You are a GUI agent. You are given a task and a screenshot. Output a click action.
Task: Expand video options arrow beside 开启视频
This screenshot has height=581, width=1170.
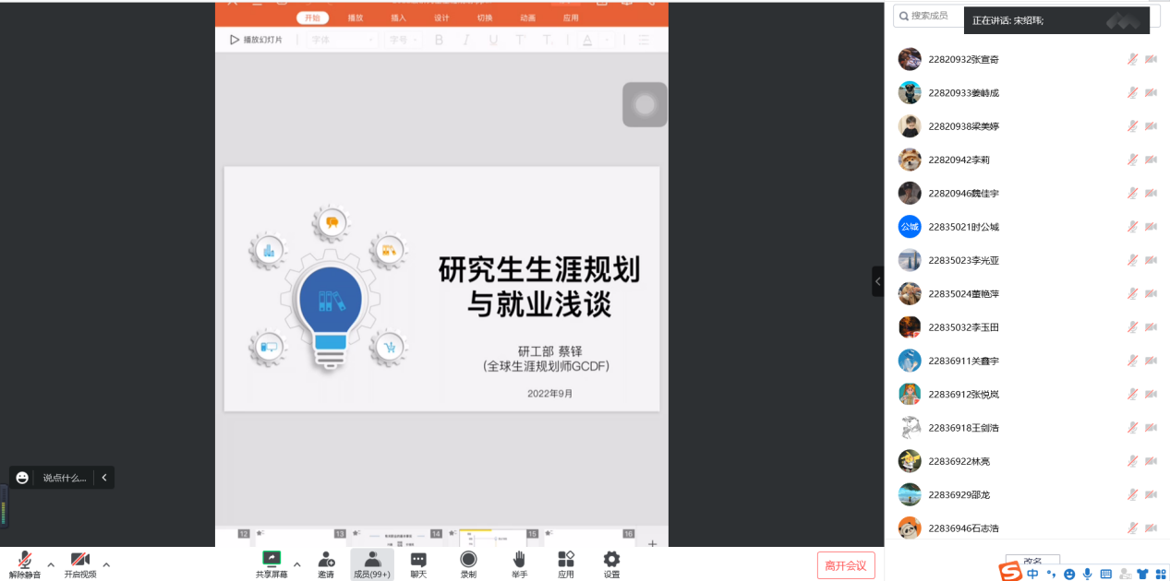coord(106,564)
